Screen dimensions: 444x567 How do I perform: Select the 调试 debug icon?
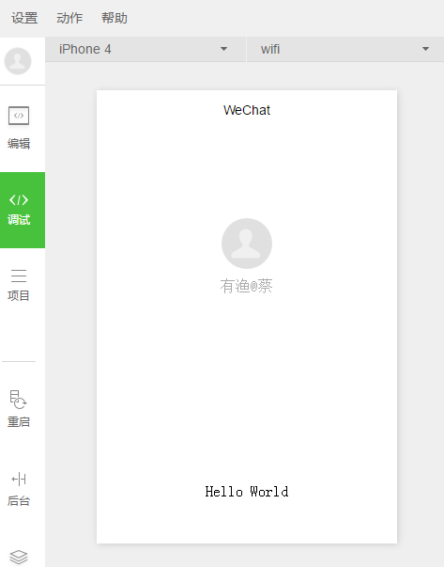point(19,199)
